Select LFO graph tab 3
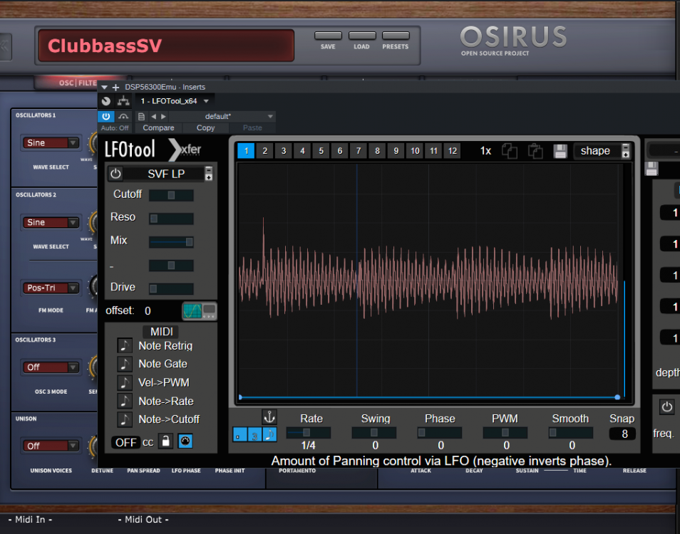The width and height of the screenshot is (680, 534). coord(284,151)
